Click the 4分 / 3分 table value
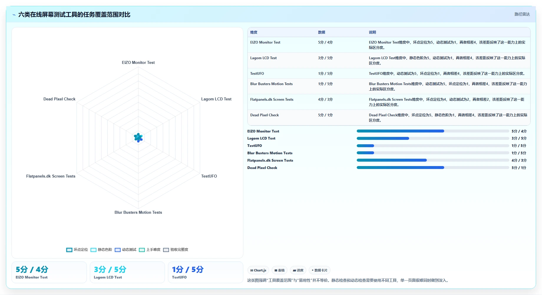The width and height of the screenshot is (542, 295). pos(325,100)
